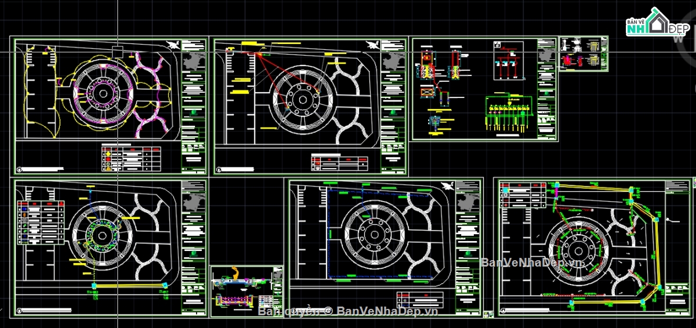Click the circular plaza center on the top-left sheet

coord(103,92)
